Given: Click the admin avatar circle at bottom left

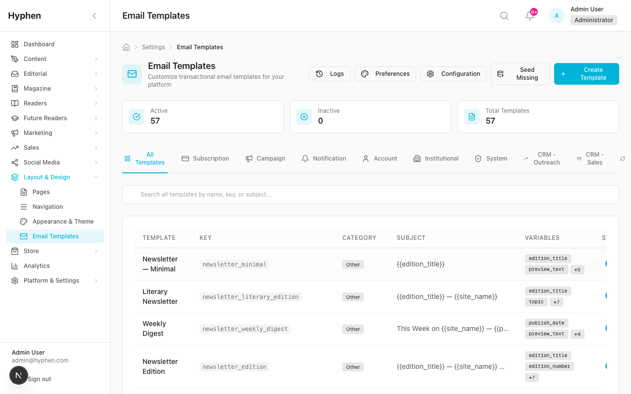Looking at the screenshot, I should (19, 375).
